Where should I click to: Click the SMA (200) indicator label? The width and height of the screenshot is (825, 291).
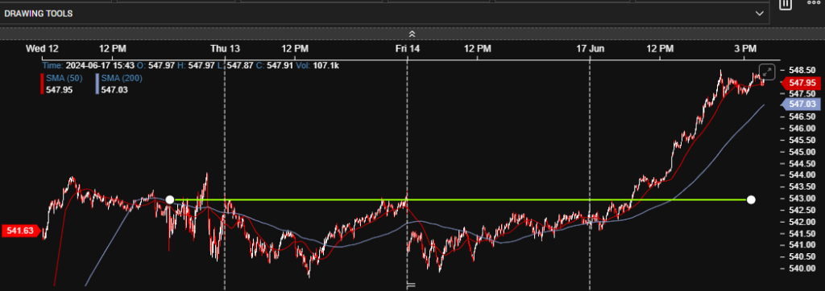(x=122, y=78)
